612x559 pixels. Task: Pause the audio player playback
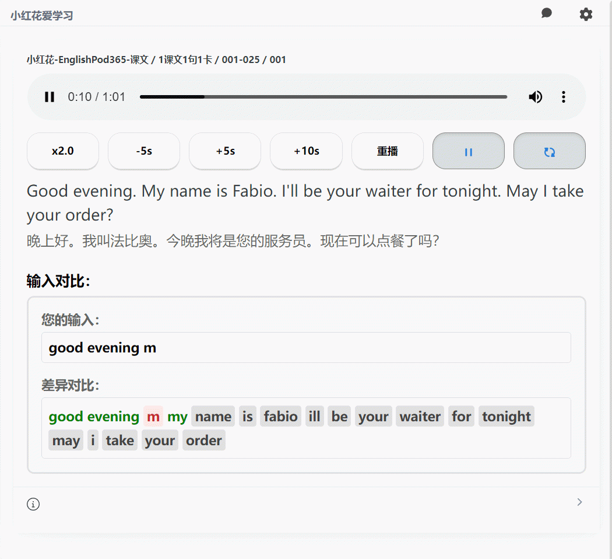tap(50, 97)
